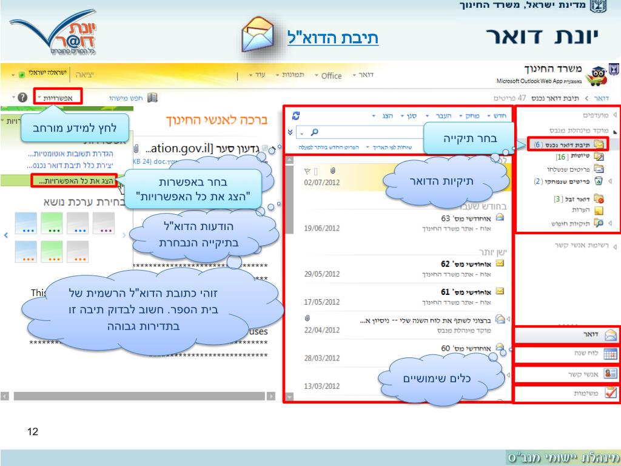Open שיחות לפי תאריך sort dropdown
This screenshot has height=466, width=621.
coord(389,147)
